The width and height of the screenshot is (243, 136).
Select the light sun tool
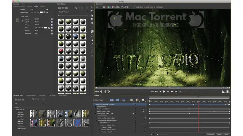tap(92, 23)
